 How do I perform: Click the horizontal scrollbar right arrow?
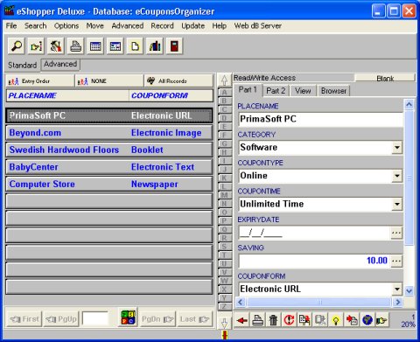(x=397, y=303)
